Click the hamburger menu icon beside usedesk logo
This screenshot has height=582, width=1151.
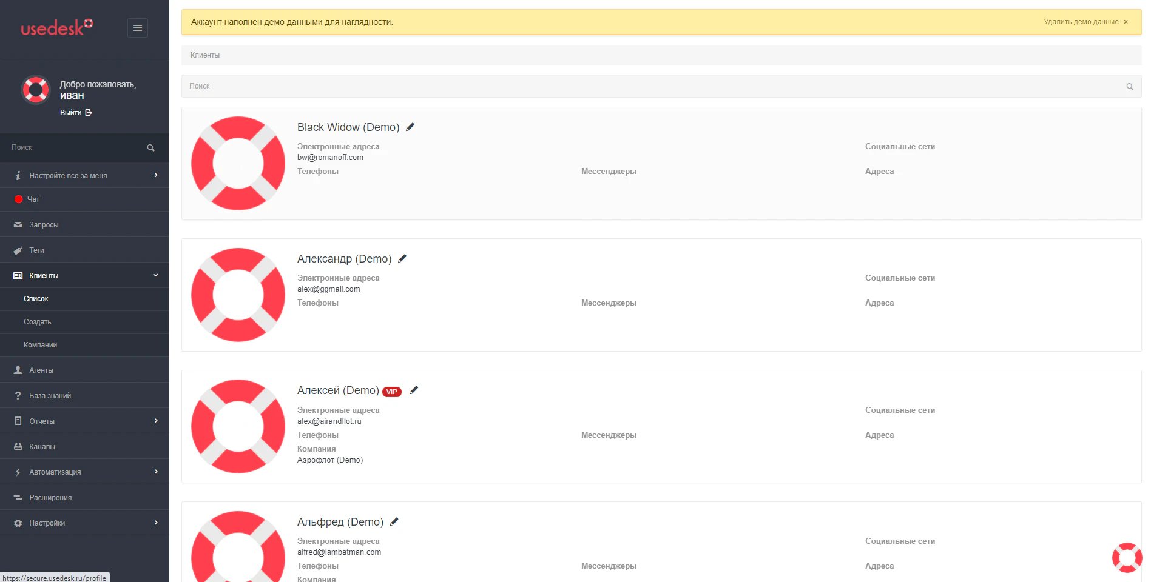point(138,28)
